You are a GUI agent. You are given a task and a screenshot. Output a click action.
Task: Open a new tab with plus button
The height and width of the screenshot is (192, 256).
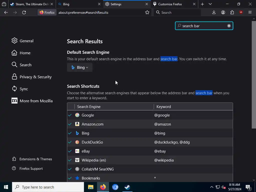pyautogui.click(x=202, y=4)
